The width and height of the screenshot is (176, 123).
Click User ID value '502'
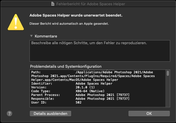click(x=79, y=102)
